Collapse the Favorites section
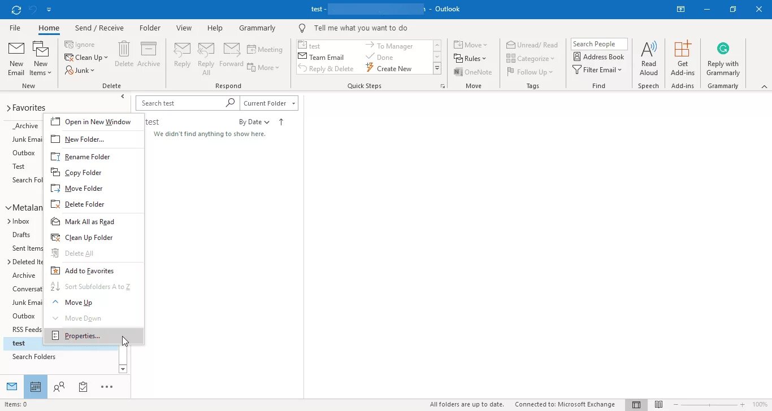The width and height of the screenshot is (772, 411). (8, 108)
